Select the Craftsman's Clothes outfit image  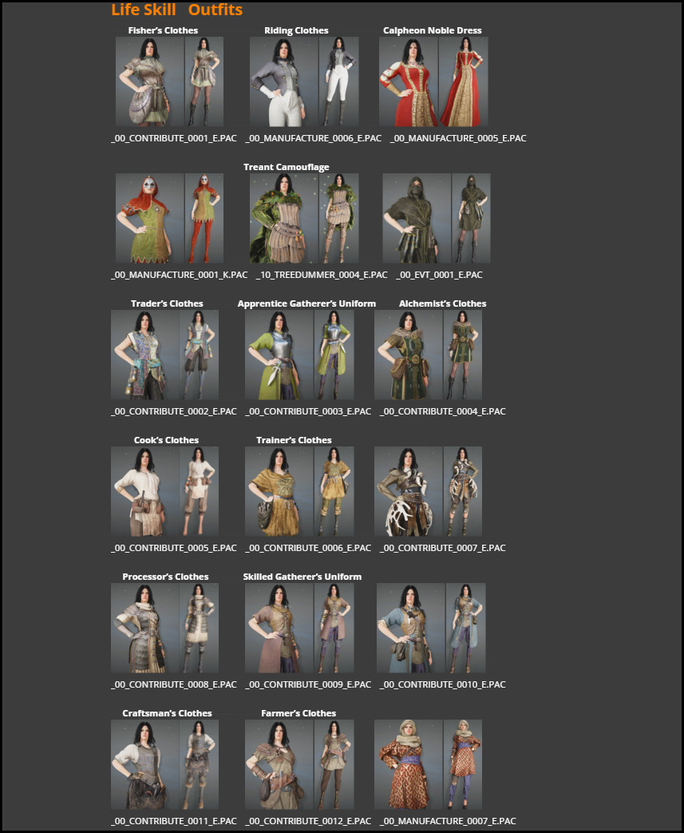point(164,764)
